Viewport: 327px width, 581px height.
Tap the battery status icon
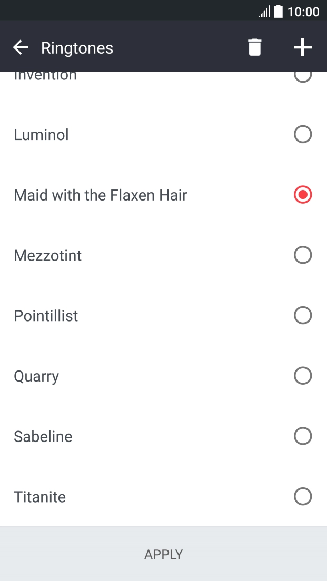click(279, 11)
